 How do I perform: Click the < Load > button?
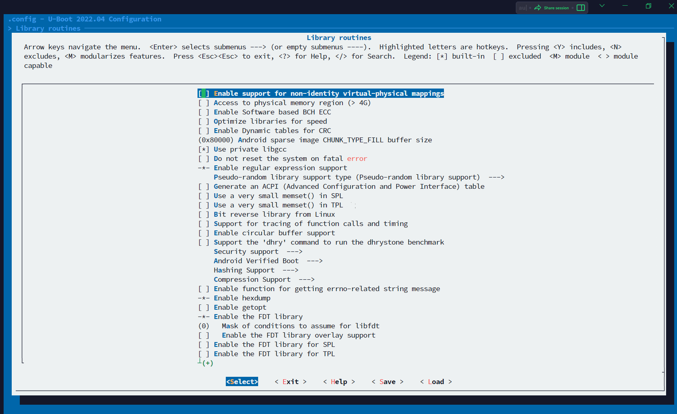436,382
